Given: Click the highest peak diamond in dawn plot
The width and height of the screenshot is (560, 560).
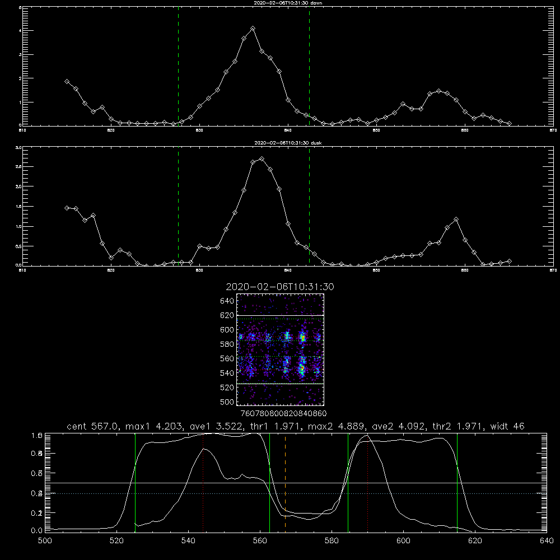Looking at the screenshot, I should [x=253, y=28].
